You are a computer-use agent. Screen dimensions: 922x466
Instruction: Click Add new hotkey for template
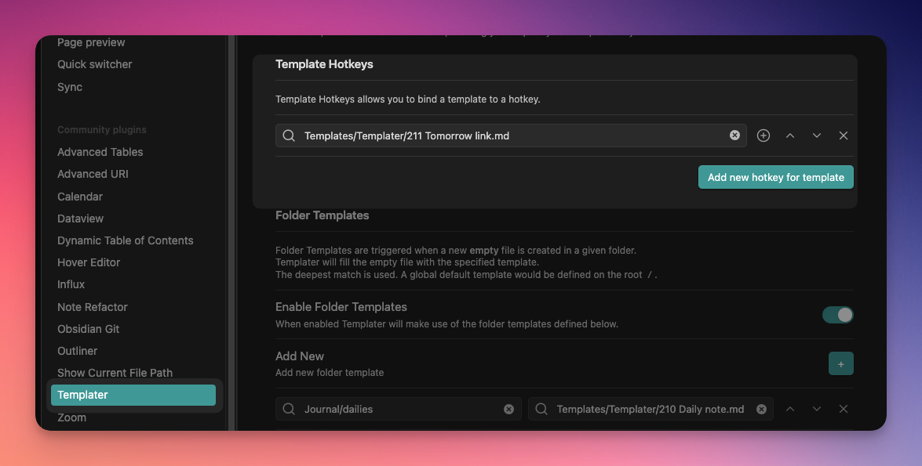click(775, 177)
